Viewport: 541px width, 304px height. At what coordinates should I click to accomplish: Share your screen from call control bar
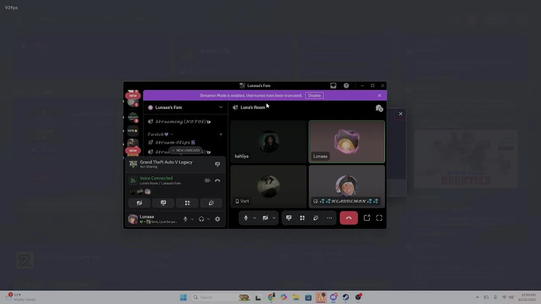click(289, 218)
